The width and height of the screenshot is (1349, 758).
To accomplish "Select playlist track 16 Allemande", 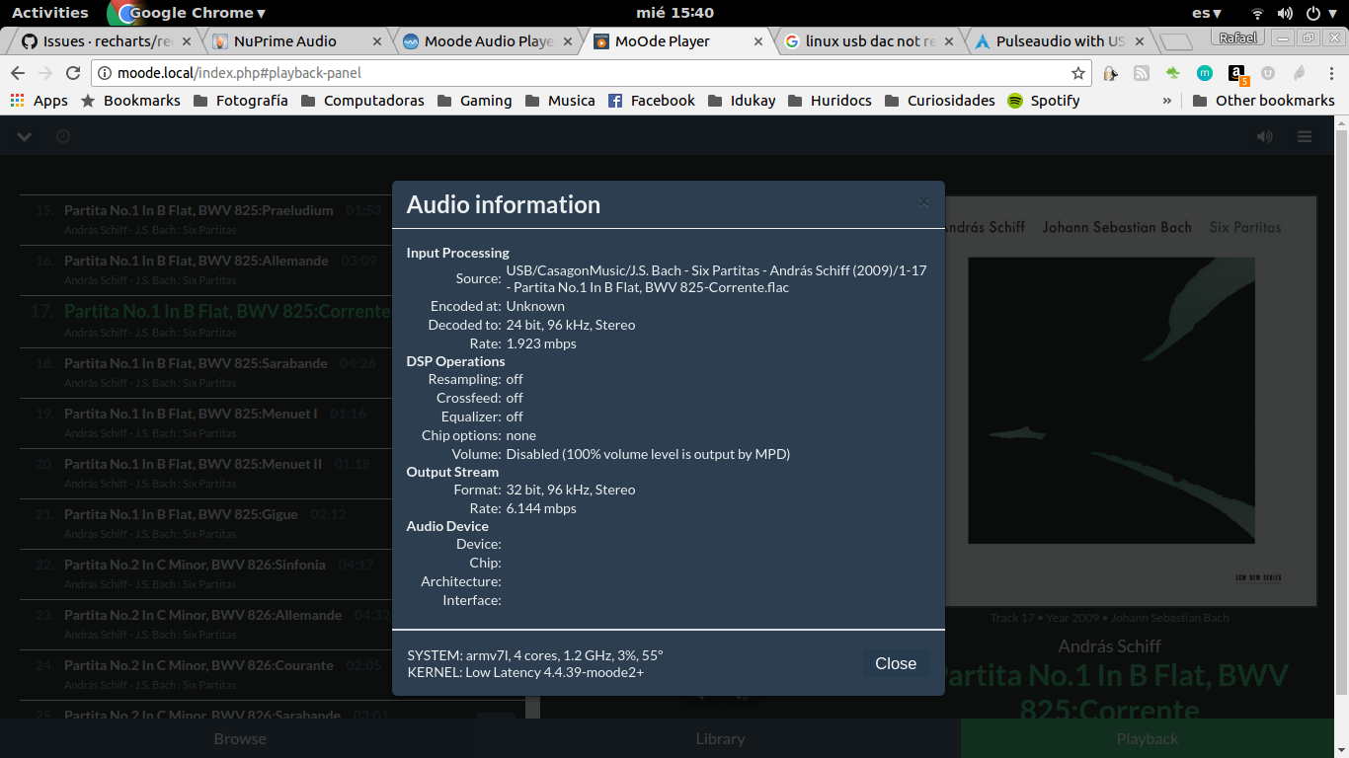I will coord(204,269).
